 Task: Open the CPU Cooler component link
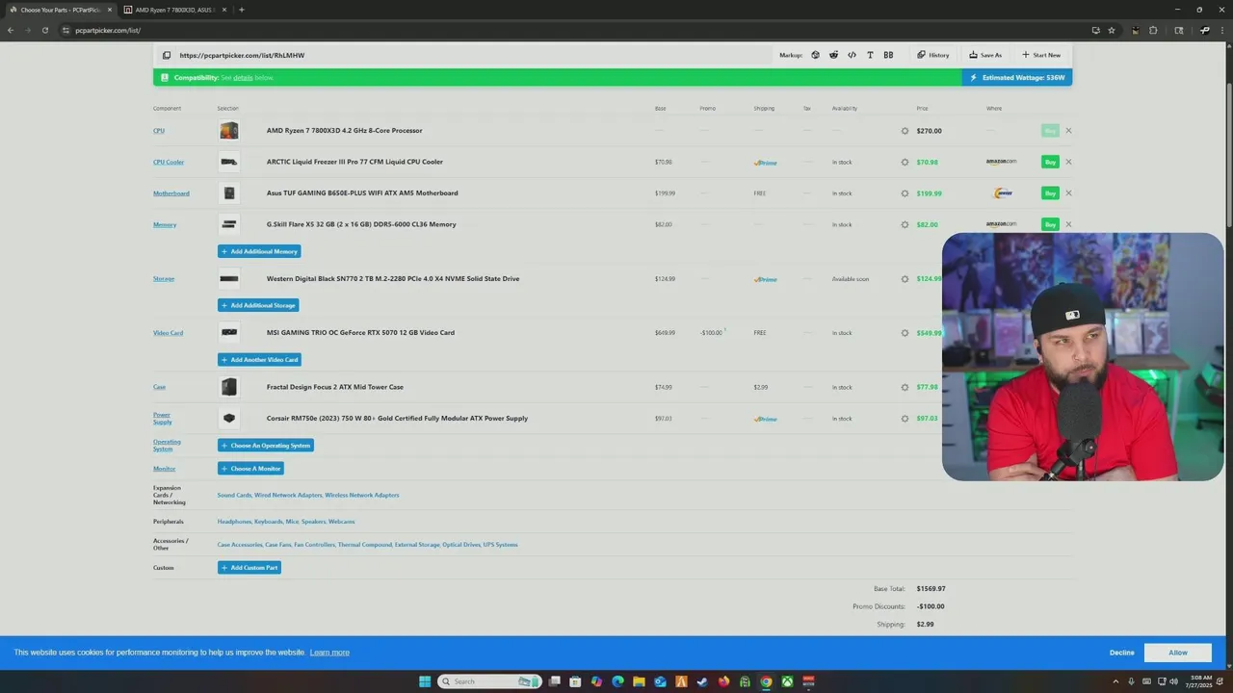[169, 162]
